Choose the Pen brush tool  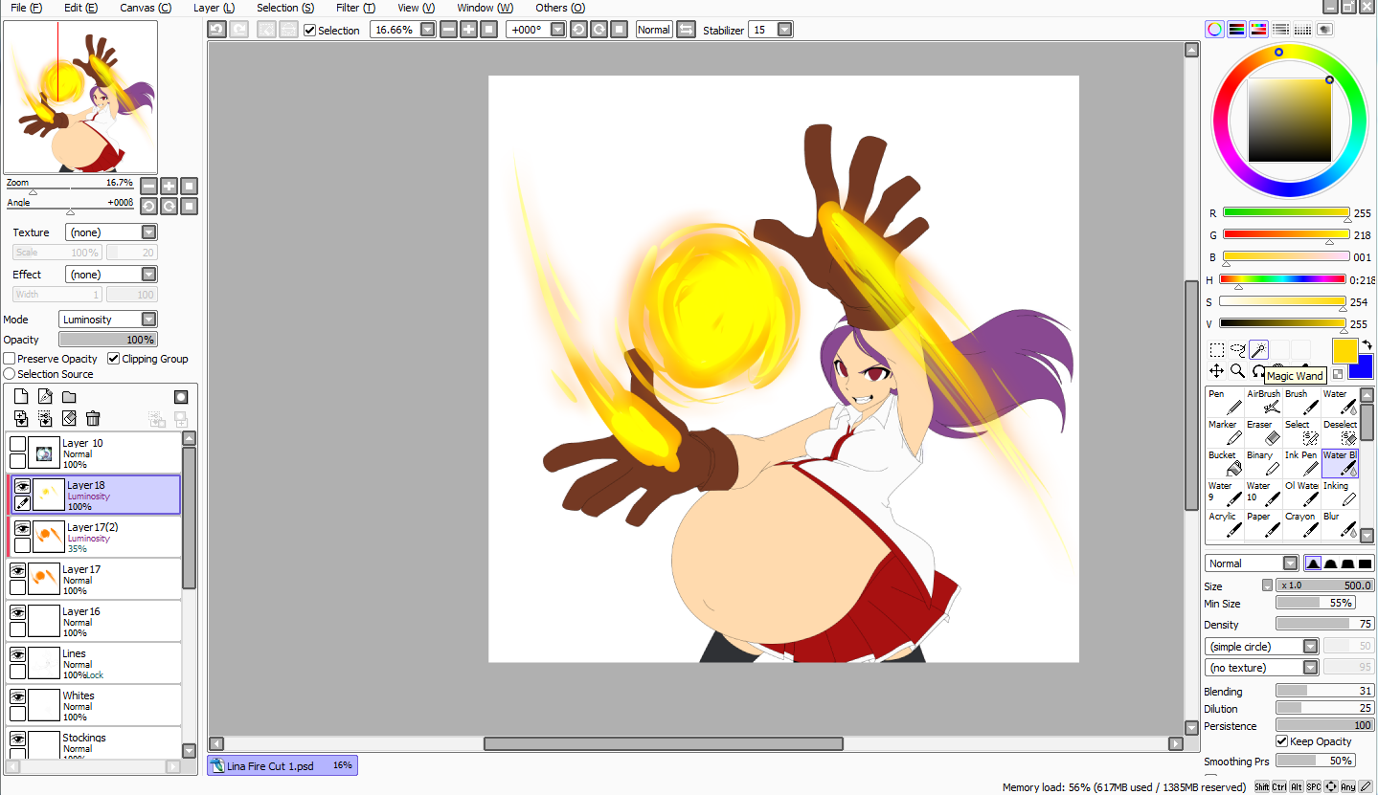pos(1225,402)
